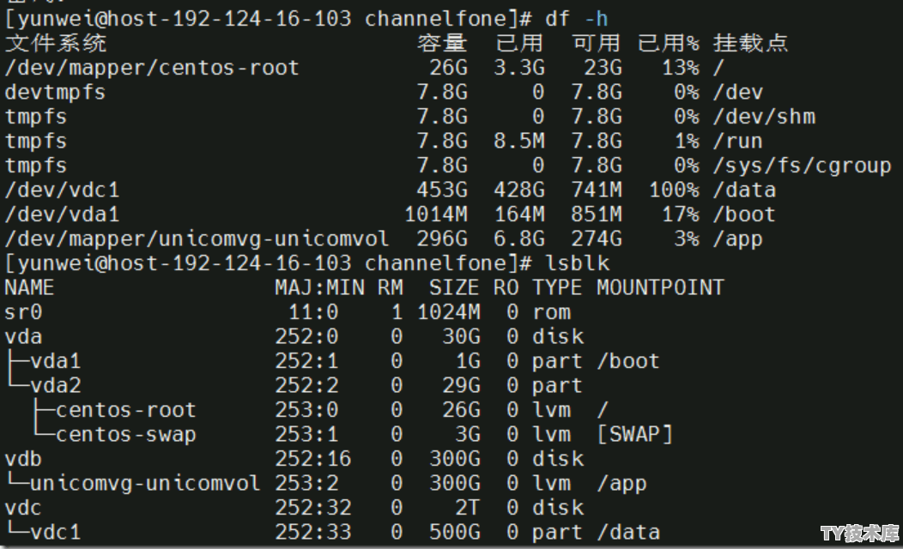The height and width of the screenshot is (549, 903).
Task: Click the /dev/mapper/centos-root filesystem entry
Action: [152, 67]
